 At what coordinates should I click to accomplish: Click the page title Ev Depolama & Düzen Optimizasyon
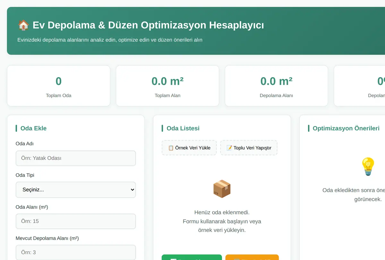click(x=148, y=25)
